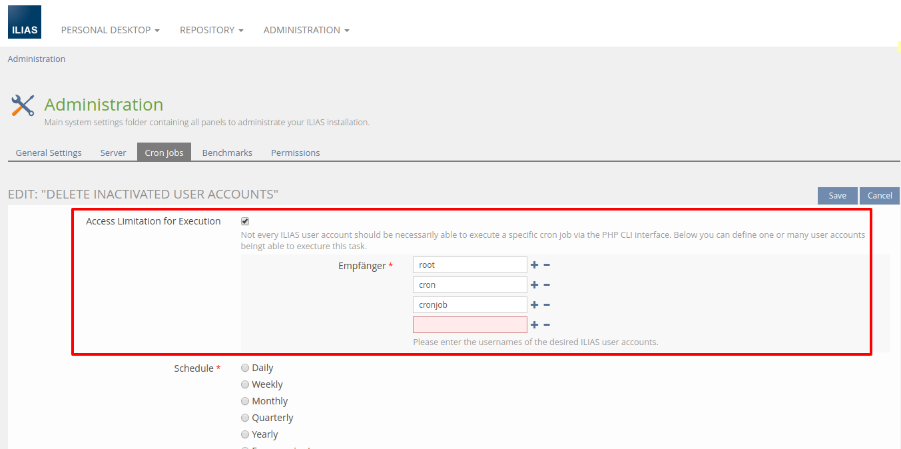Open the Administration dropdown in top navigation

[x=306, y=30]
